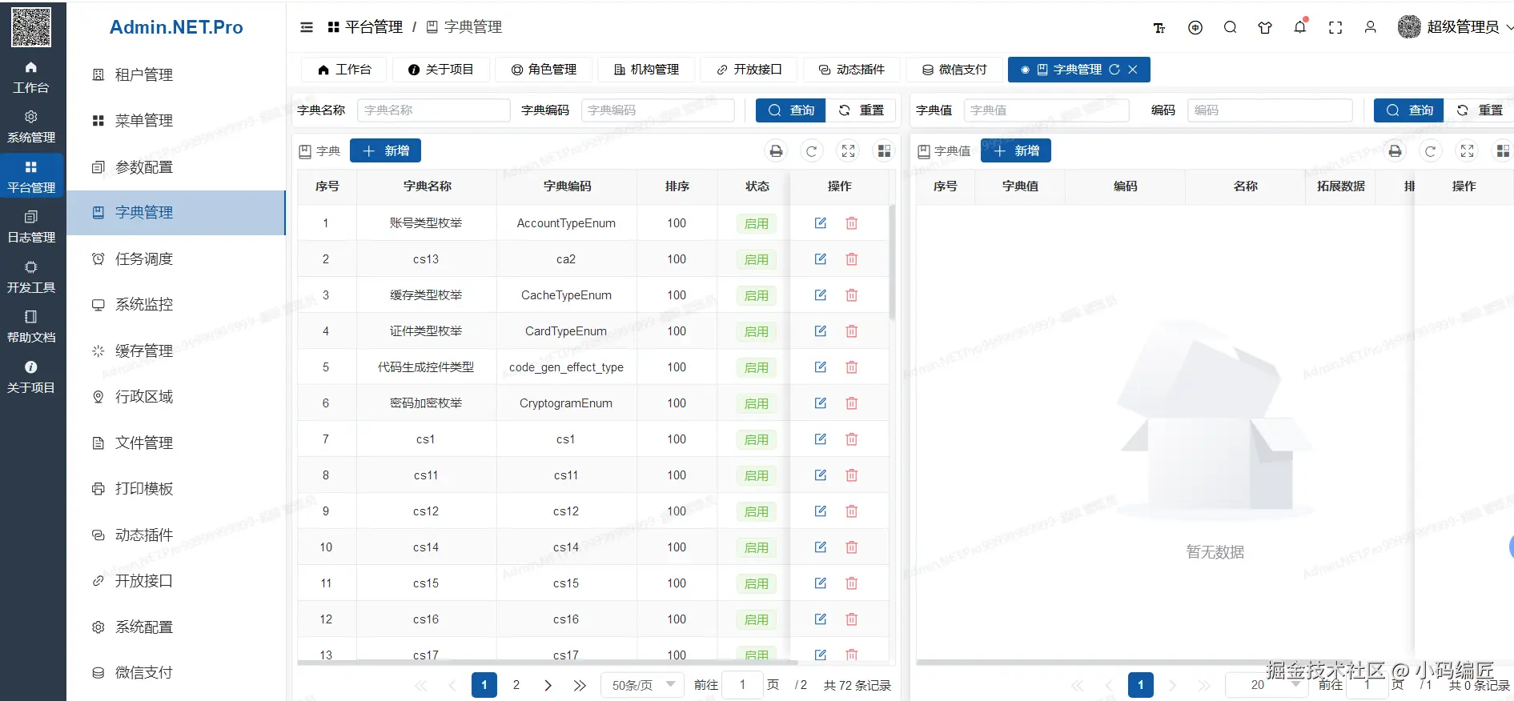
Task: Click the 前往 page number input
Action: click(742, 685)
